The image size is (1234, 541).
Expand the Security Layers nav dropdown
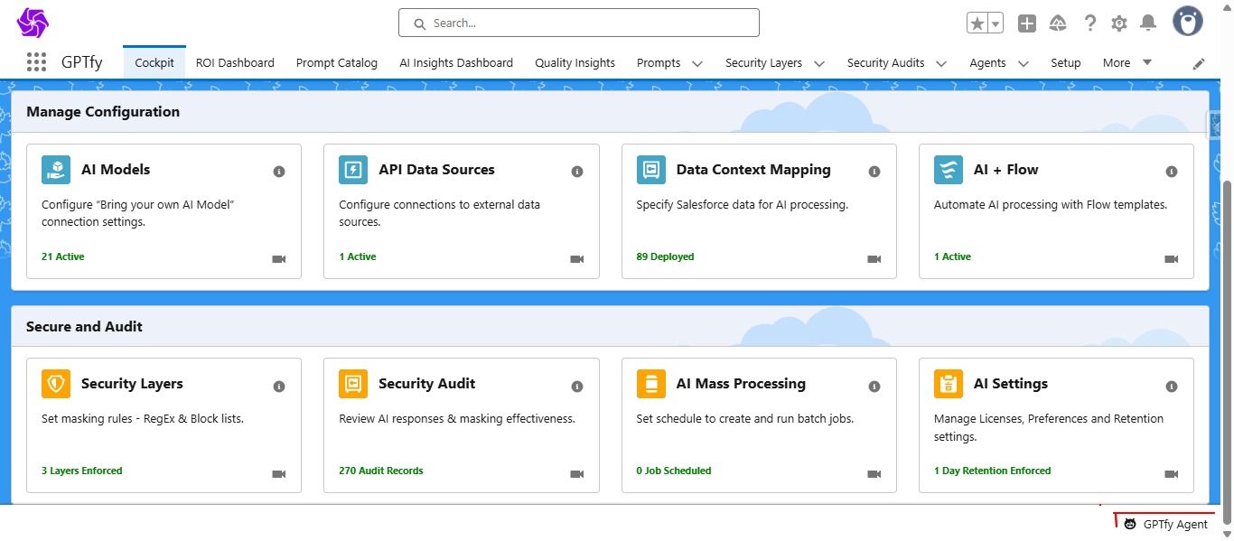pos(819,63)
